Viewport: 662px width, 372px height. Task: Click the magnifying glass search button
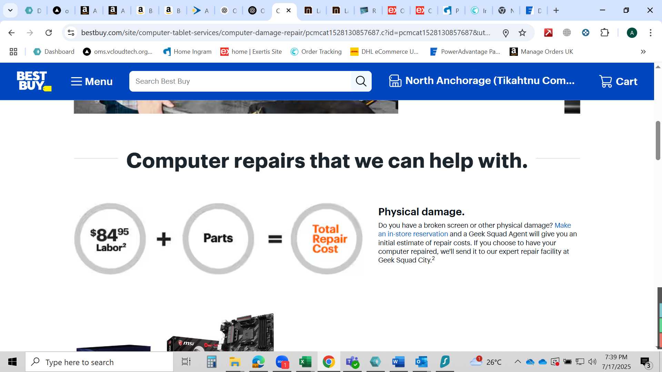[x=361, y=81]
